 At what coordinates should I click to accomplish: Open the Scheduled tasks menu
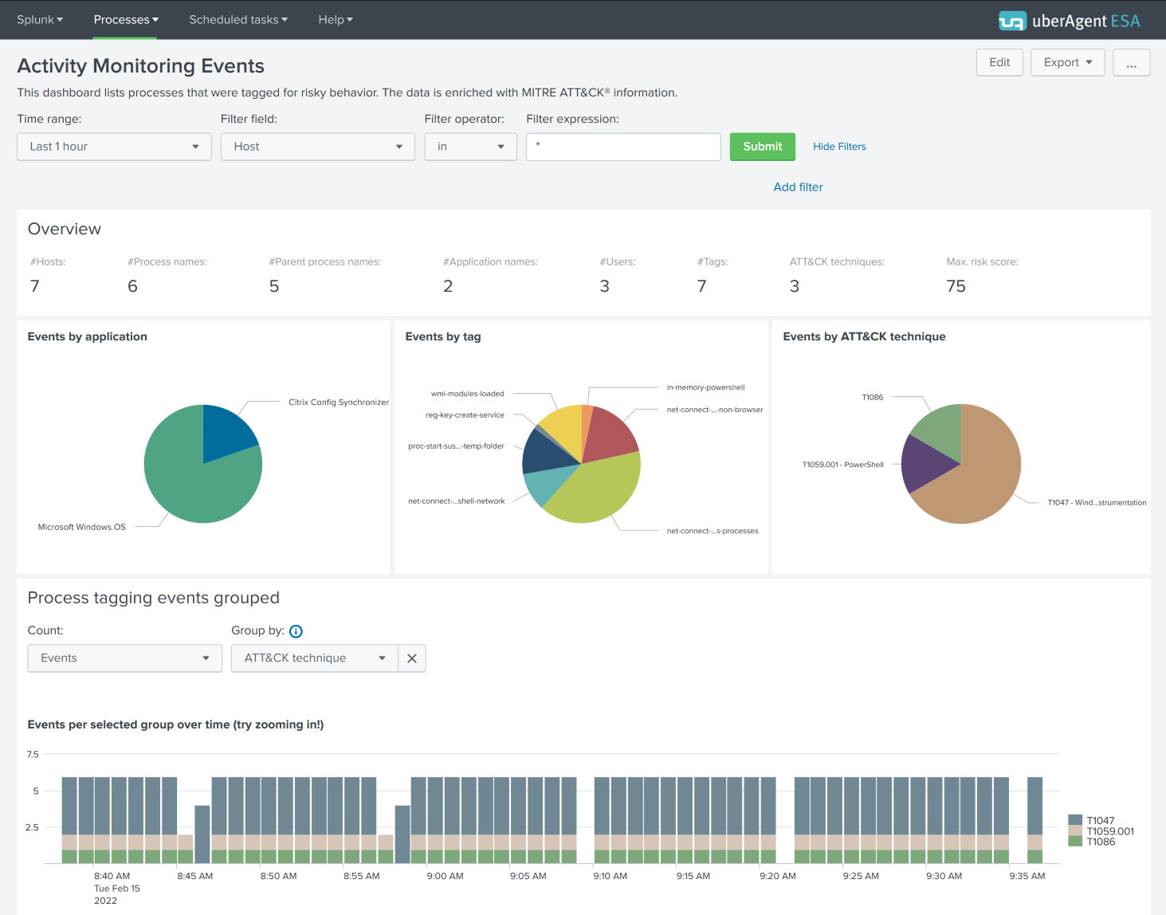point(238,19)
